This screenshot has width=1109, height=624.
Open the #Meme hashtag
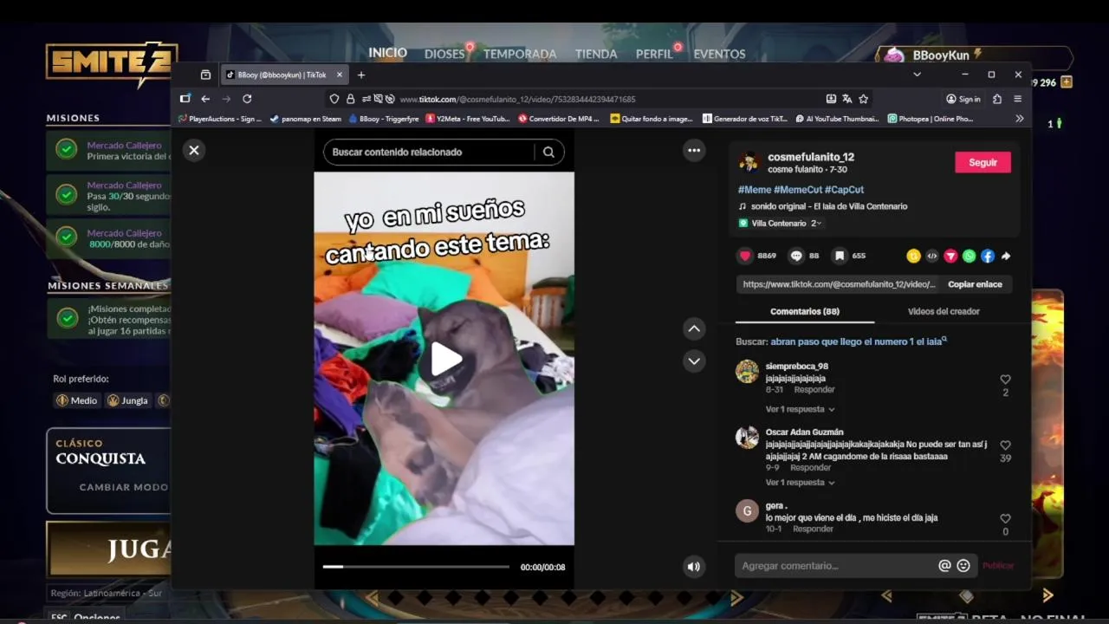pos(754,190)
